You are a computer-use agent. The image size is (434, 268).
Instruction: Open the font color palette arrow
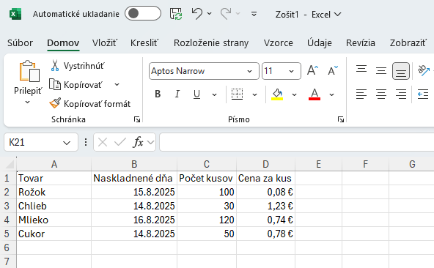pyautogui.click(x=331, y=94)
